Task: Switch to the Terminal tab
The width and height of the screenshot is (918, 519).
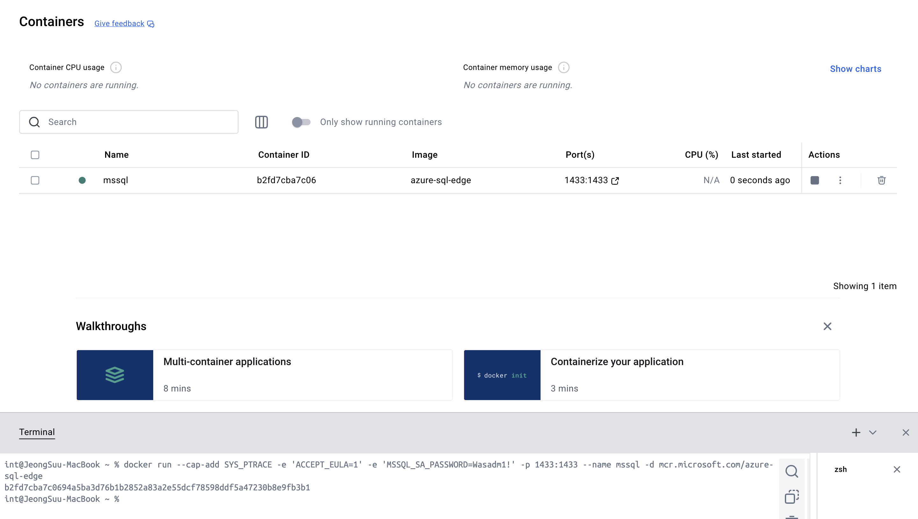Action: [37, 432]
